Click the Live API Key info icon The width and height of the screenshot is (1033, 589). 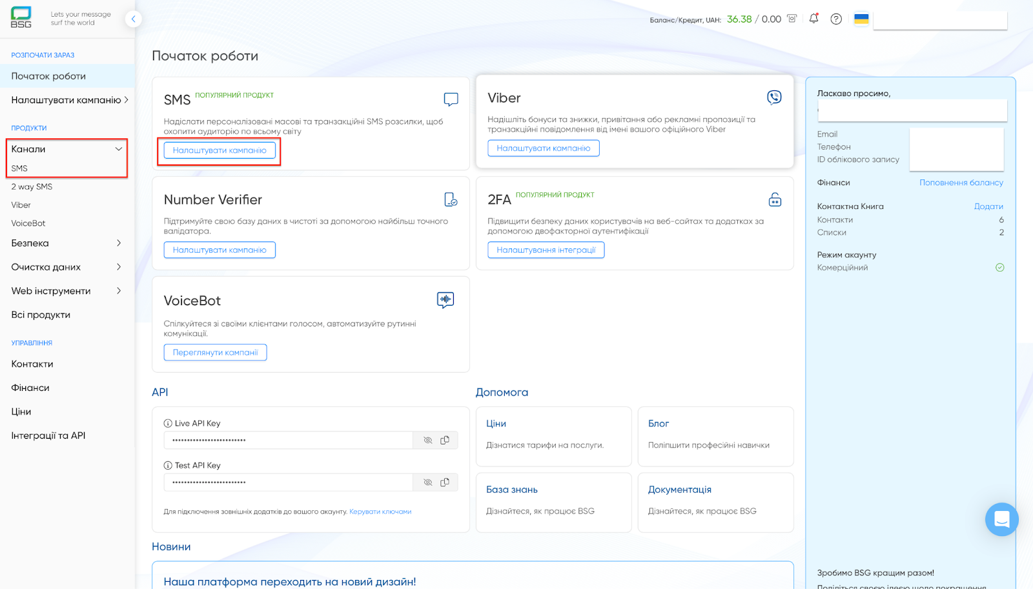[168, 423]
